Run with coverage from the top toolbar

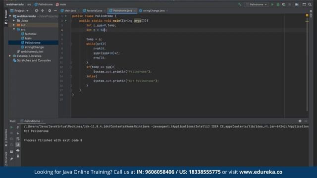click(284, 4)
